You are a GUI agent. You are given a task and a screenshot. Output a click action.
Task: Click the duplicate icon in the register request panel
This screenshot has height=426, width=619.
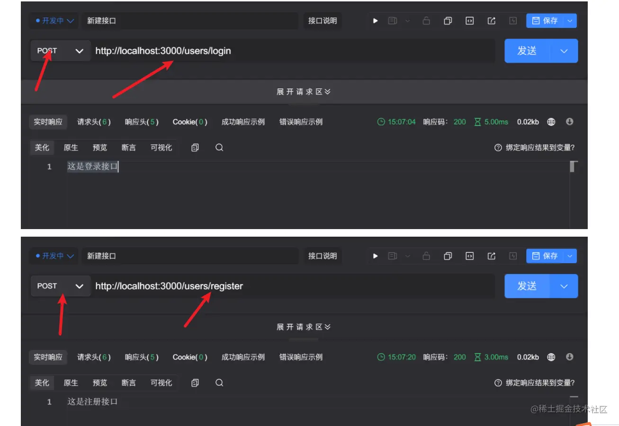point(448,256)
